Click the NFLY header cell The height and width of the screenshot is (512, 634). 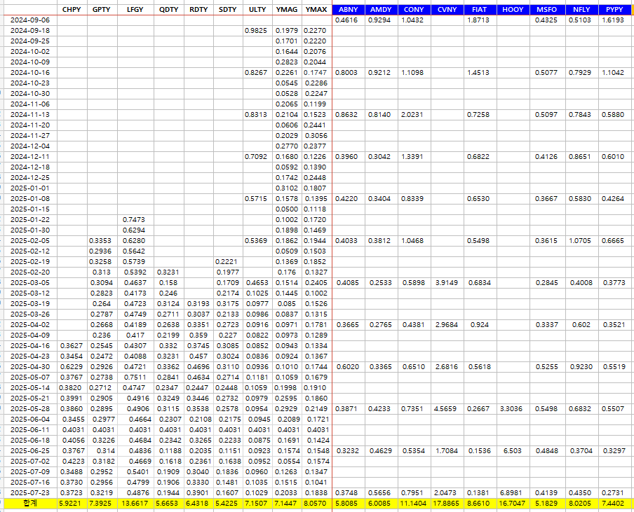point(581,10)
